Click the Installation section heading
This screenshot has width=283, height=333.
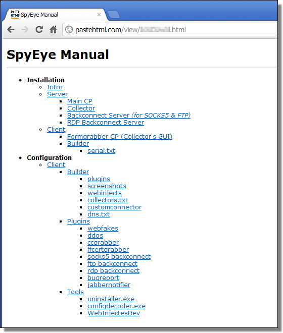pos(45,80)
